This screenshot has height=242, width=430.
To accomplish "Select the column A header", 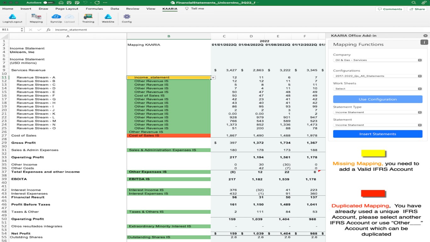I will coord(68,36).
